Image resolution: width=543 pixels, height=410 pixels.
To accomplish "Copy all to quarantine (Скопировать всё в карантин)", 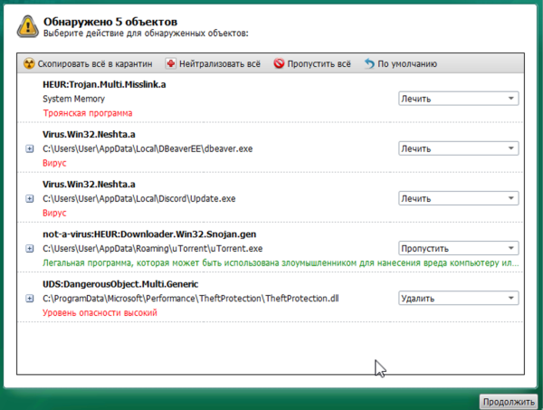I will [x=89, y=63].
